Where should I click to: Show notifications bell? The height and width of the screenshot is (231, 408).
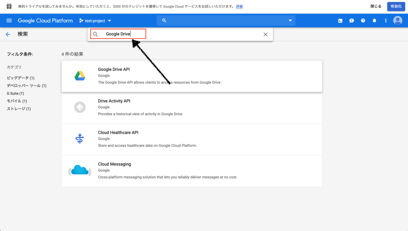coord(374,21)
